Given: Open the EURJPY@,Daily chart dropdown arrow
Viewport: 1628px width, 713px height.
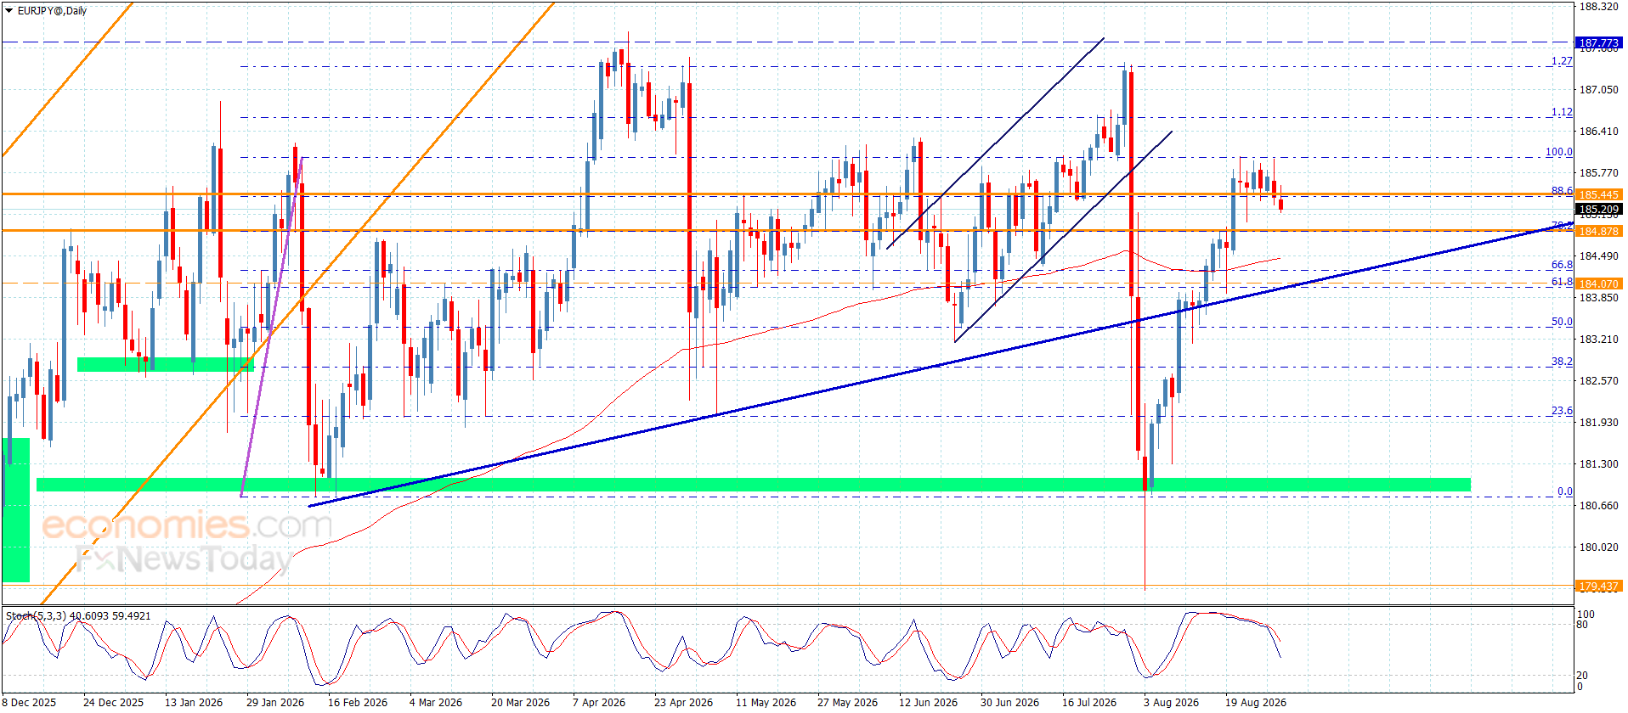Looking at the screenshot, I should 9,11.
